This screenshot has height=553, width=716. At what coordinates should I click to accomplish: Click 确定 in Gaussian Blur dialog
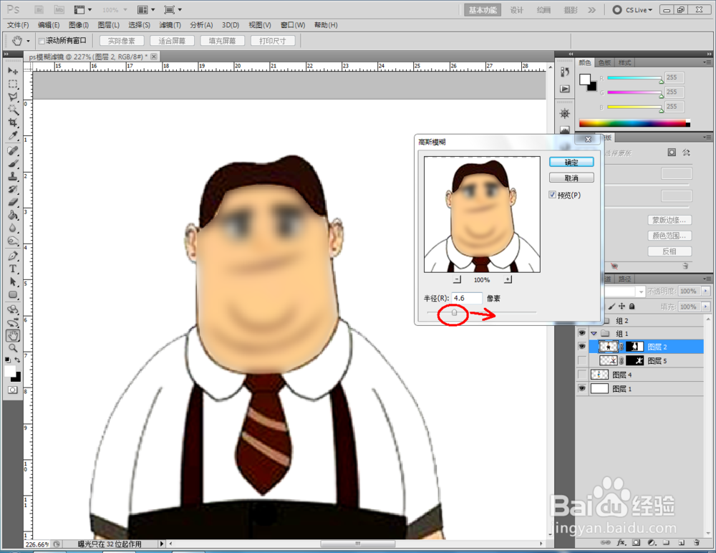click(x=571, y=162)
